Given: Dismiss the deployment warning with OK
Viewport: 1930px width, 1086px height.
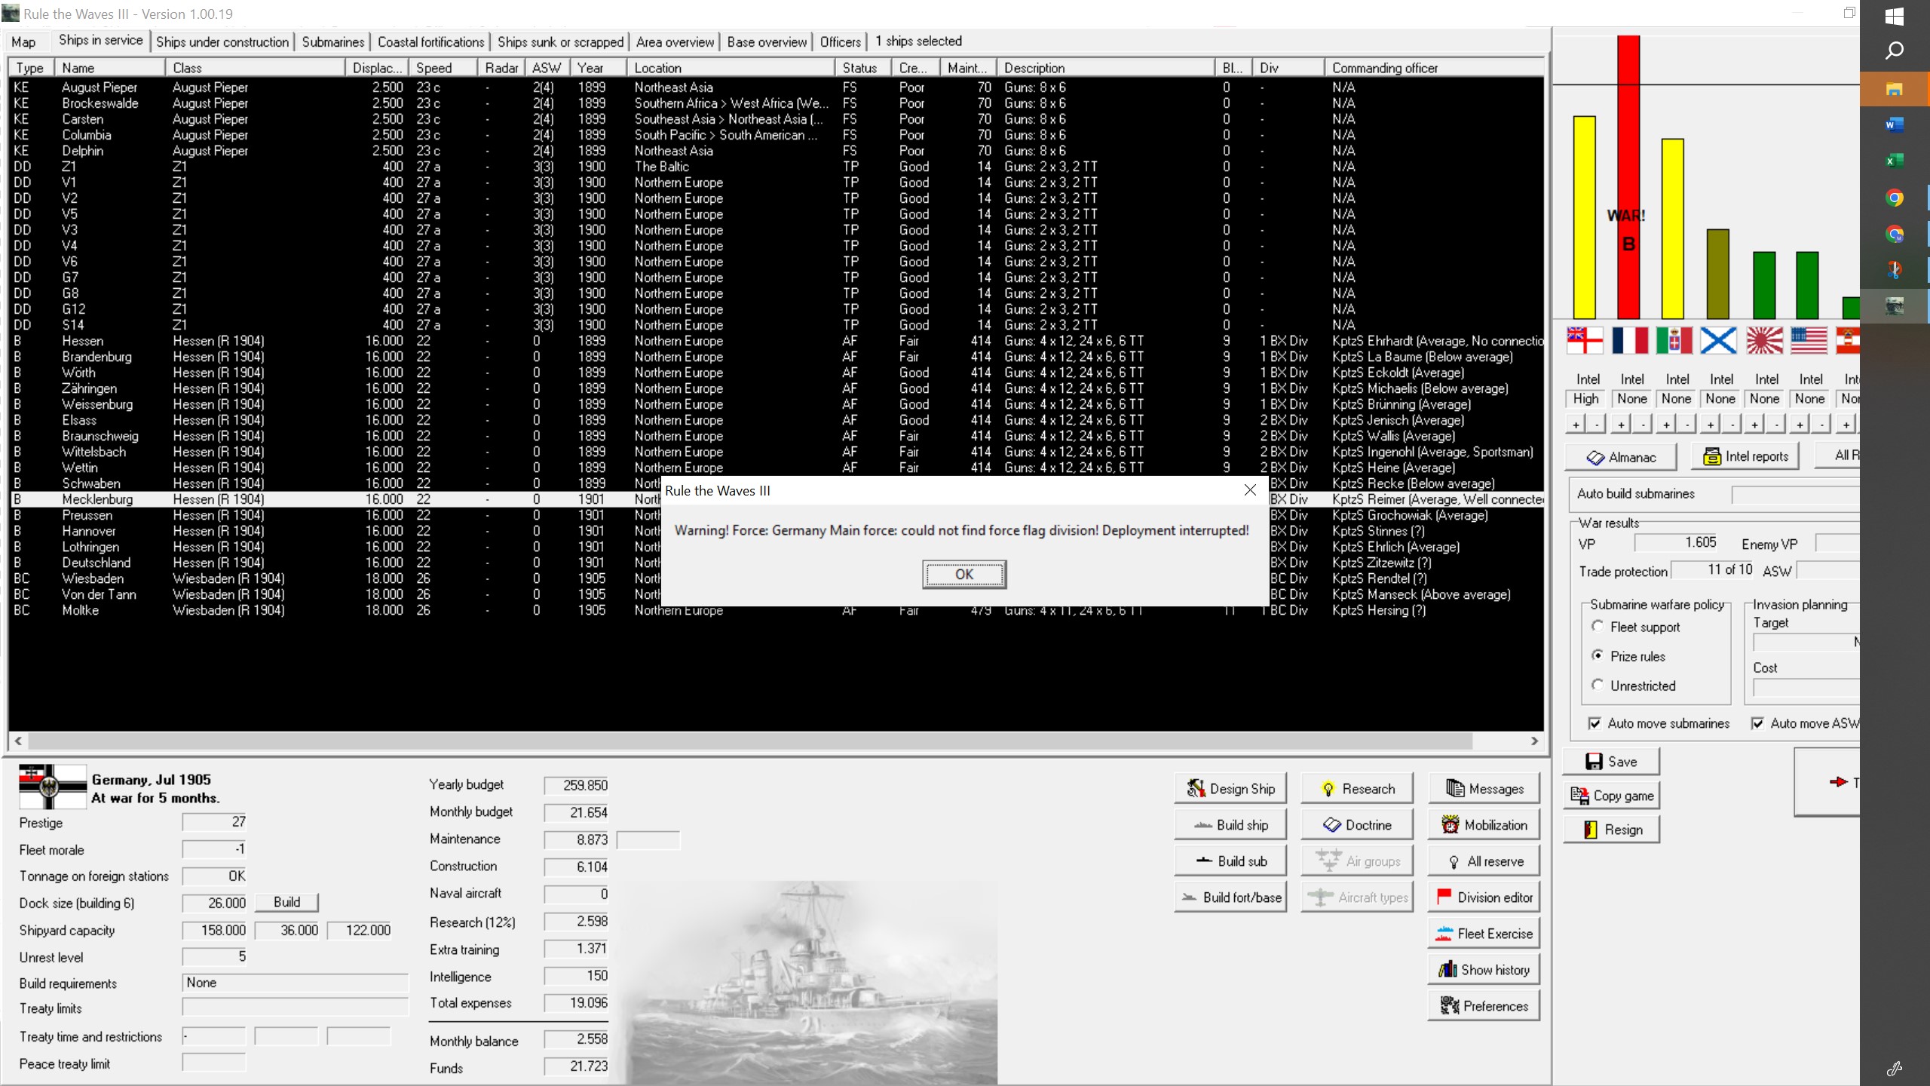Looking at the screenshot, I should 964,573.
